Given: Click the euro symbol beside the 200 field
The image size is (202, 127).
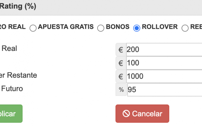Looking at the screenshot, I should [x=121, y=50].
